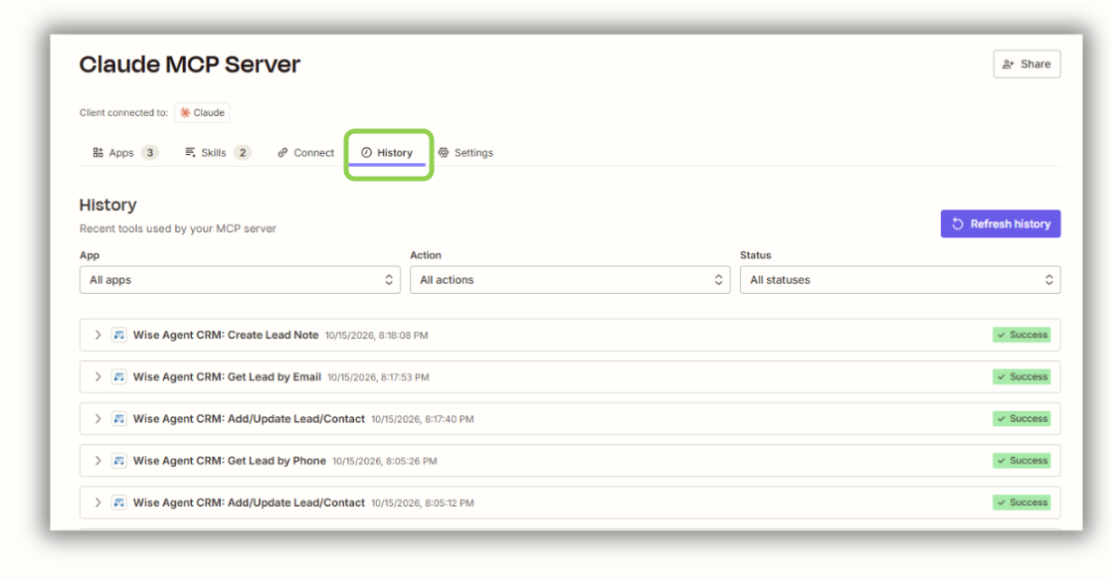Click the text 'Wise Agent CRM: Get Lead by Phone'
This screenshot has width=1111, height=579.
[230, 461]
